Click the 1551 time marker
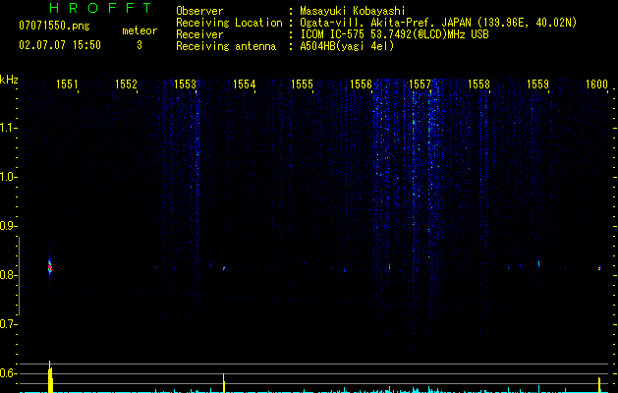 click(67, 84)
